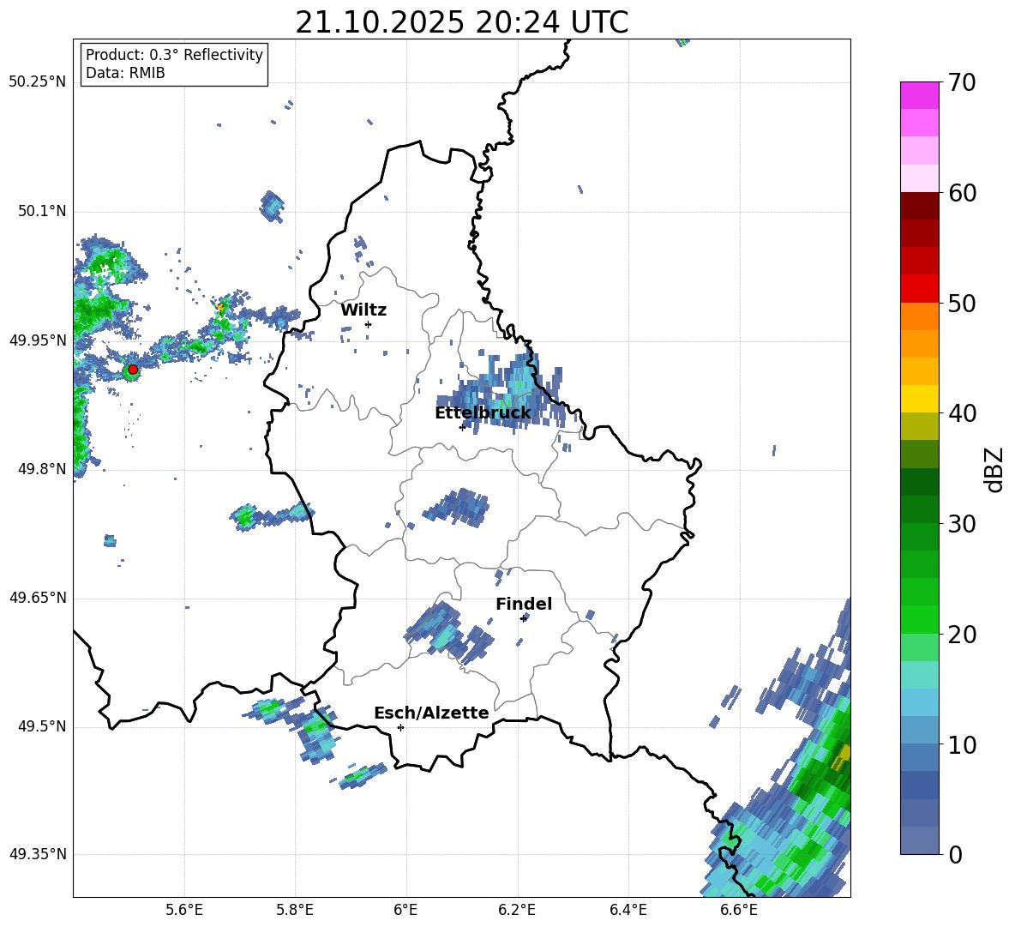Click the dBZ colorbar axis label
The image size is (1015, 927).
click(994, 469)
